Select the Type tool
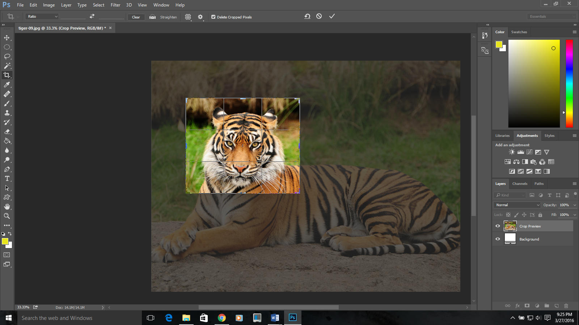This screenshot has height=325, width=579. pyautogui.click(x=7, y=178)
